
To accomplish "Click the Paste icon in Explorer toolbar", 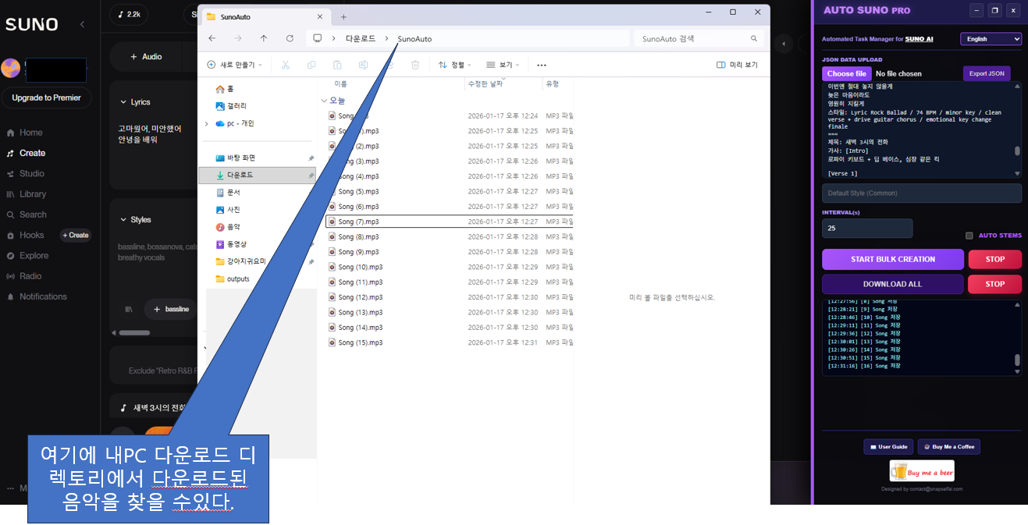I will [x=338, y=65].
